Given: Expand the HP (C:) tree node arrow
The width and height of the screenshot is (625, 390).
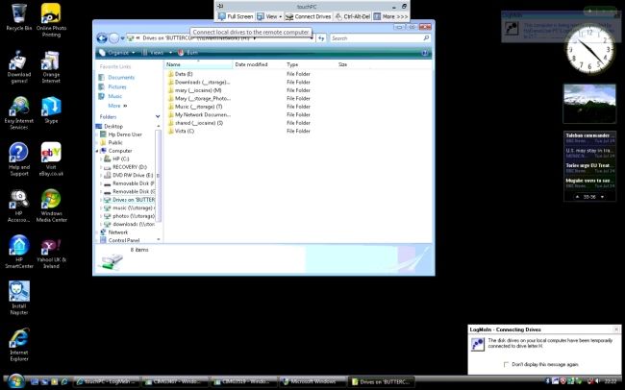Looking at the screenshot, I should pyautogui.click(x=101, y=158).
